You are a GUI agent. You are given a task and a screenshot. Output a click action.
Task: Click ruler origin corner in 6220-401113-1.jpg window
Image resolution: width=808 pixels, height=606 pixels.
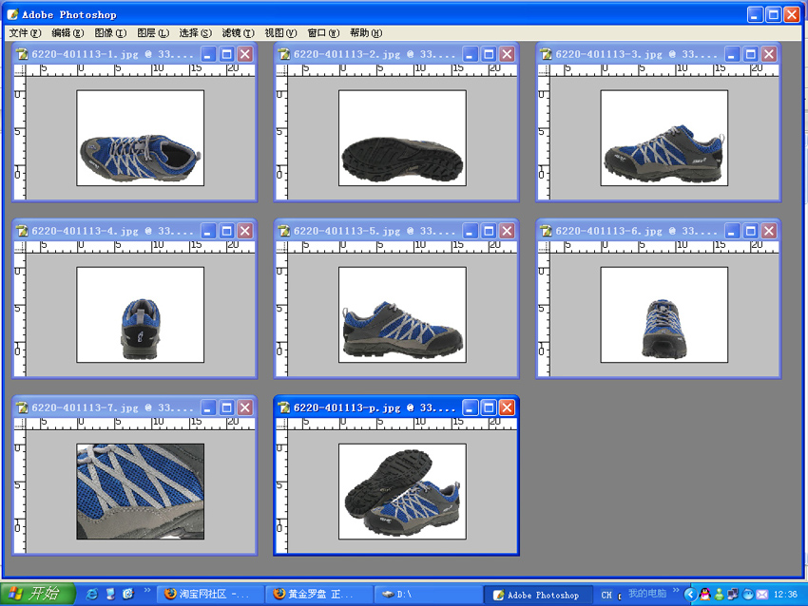point(20,70)
